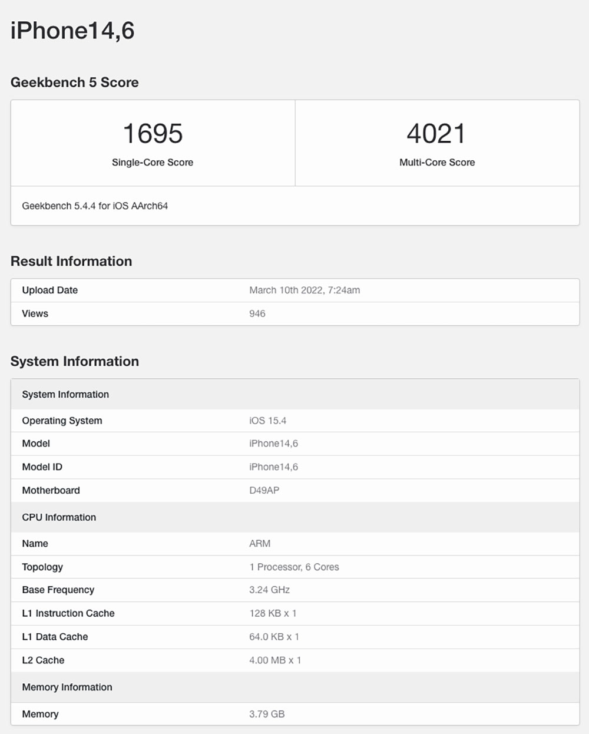Click the Geekbench 5.4.4 for iOS AArch64 text
Screen dimensions: 589x734
[x=95, y=206]
